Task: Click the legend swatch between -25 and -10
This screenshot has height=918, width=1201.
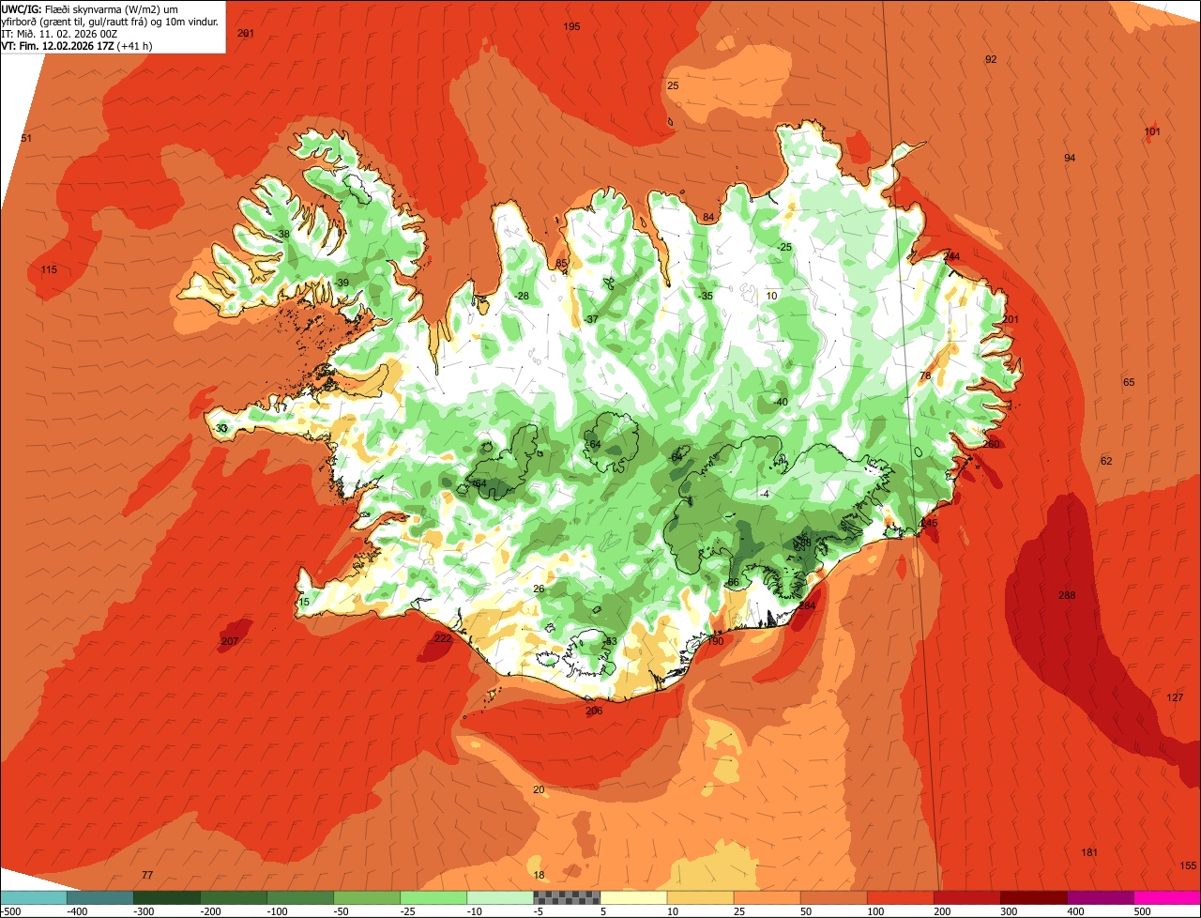Action: (433, 897)
